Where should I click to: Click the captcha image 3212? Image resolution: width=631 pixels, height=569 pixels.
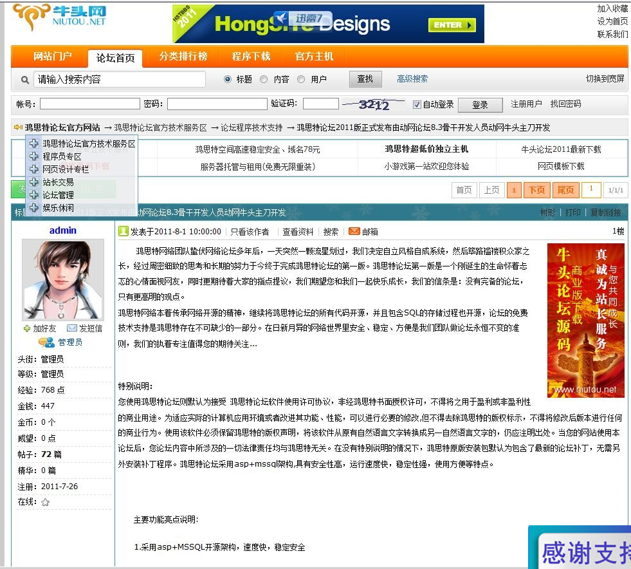373,105
